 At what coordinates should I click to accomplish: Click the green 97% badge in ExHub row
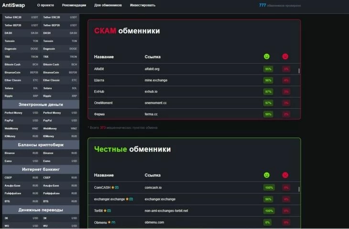tap(268, 92)
